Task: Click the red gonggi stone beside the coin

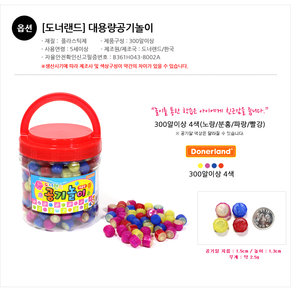Action: pyautogui.click(x=240, y=225)
